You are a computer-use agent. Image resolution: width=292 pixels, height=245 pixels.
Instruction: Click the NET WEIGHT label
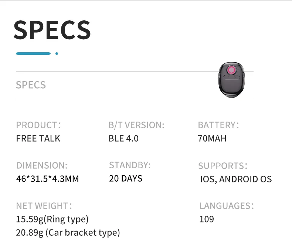44,206
